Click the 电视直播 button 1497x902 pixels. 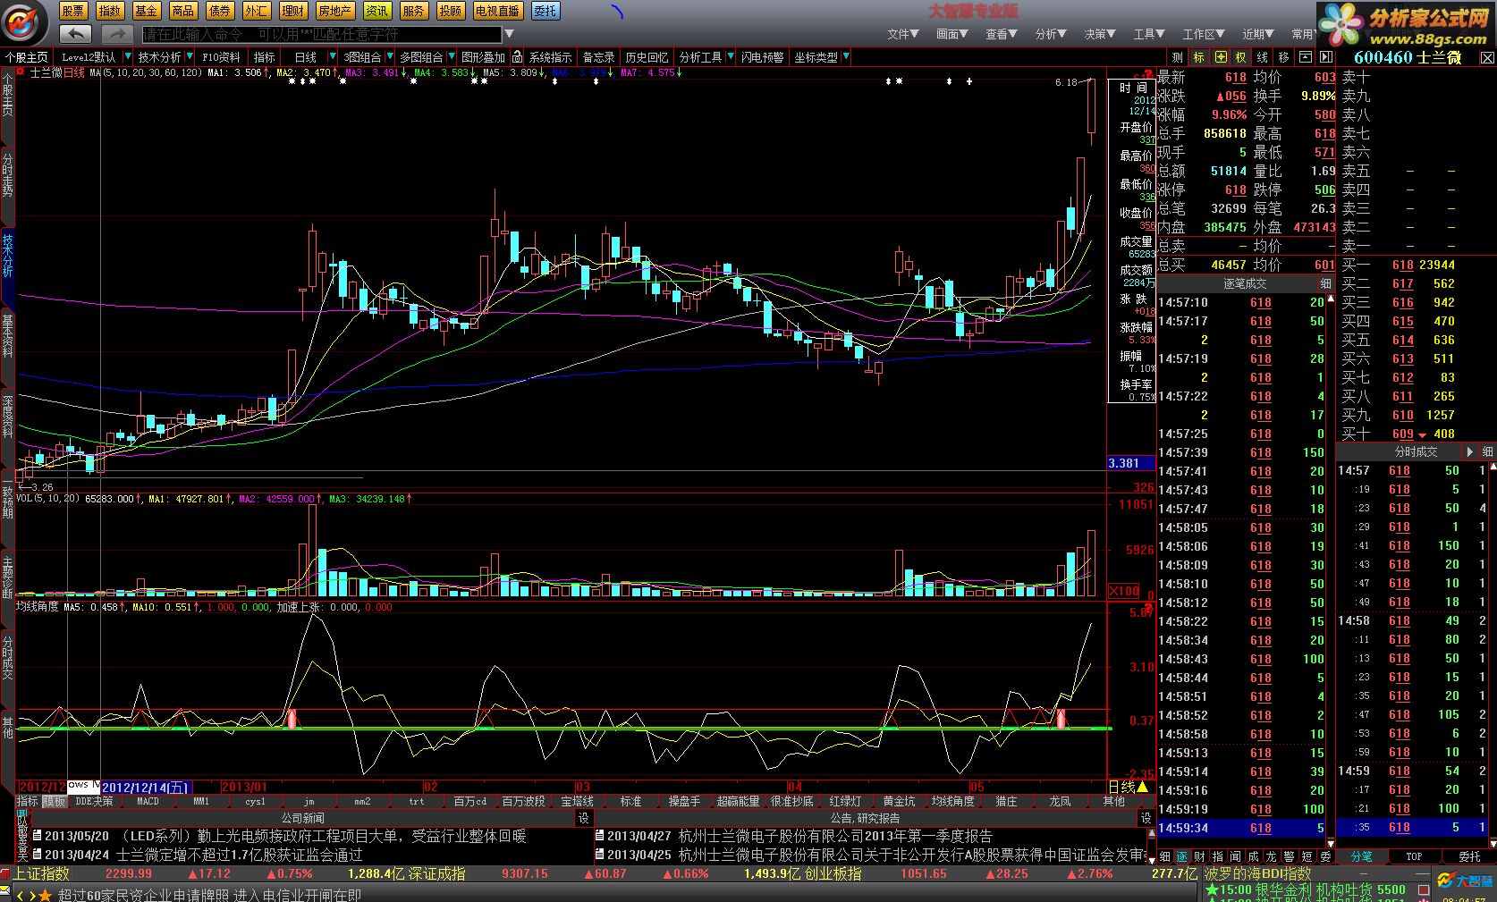tap(498, 11)
